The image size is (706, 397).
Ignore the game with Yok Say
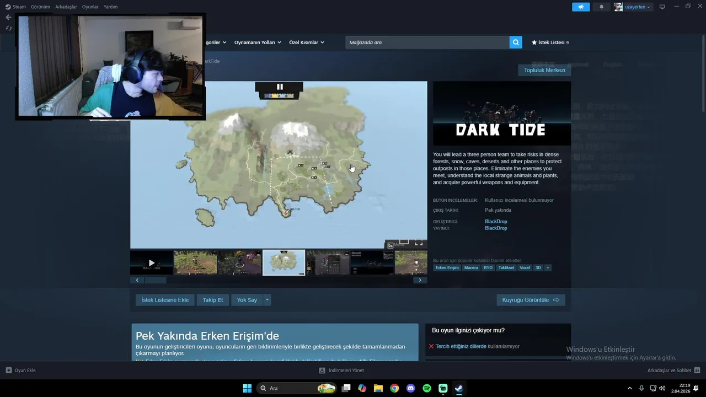click(247, 300)
